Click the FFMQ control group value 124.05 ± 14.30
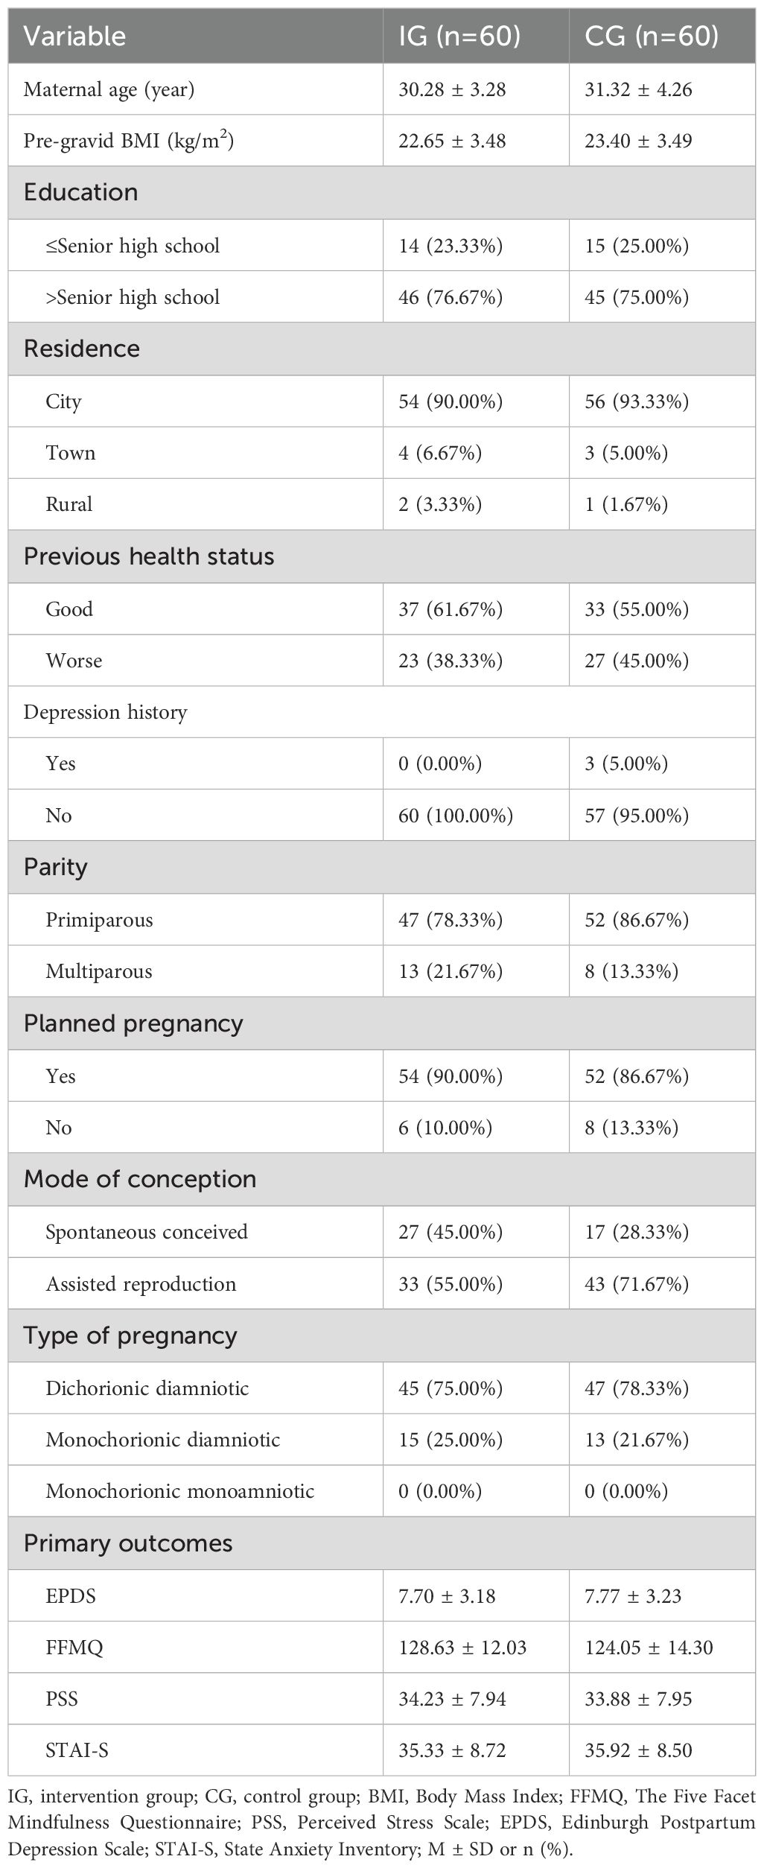Viewport: 764px width, 1868px height. (649, 1648)
